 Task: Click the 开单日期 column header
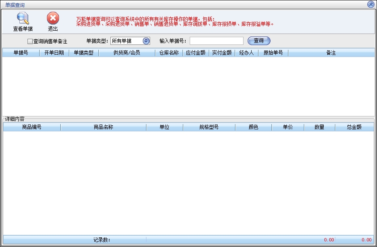54,53
